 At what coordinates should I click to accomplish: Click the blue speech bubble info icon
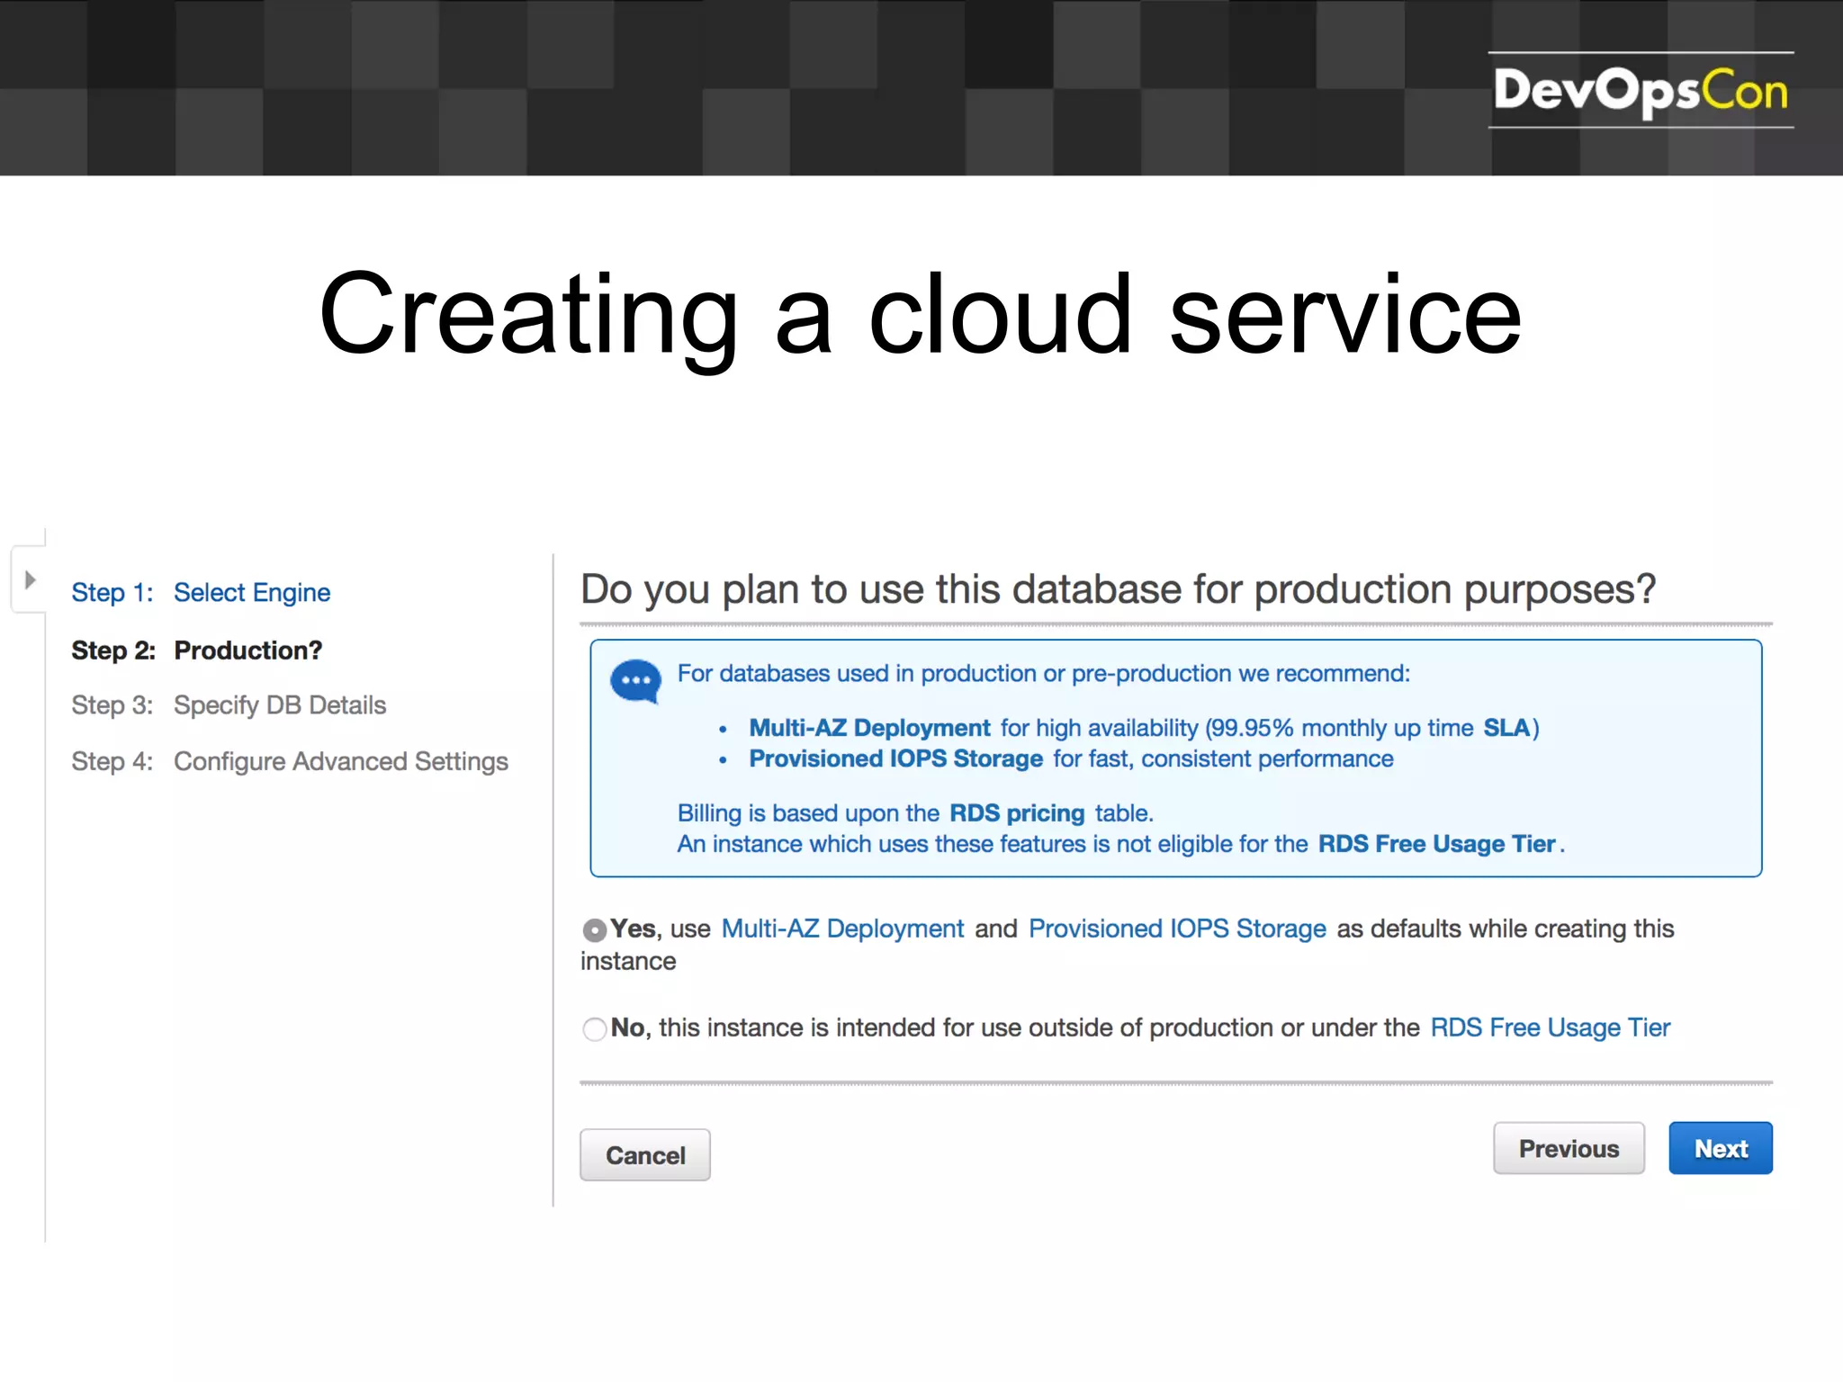click(635, 682)
